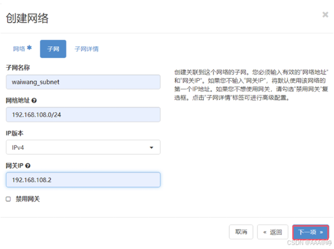This screenshot has height=249, width=334.
Task: Select the 子网 tab
Action: tap(53, 49)
